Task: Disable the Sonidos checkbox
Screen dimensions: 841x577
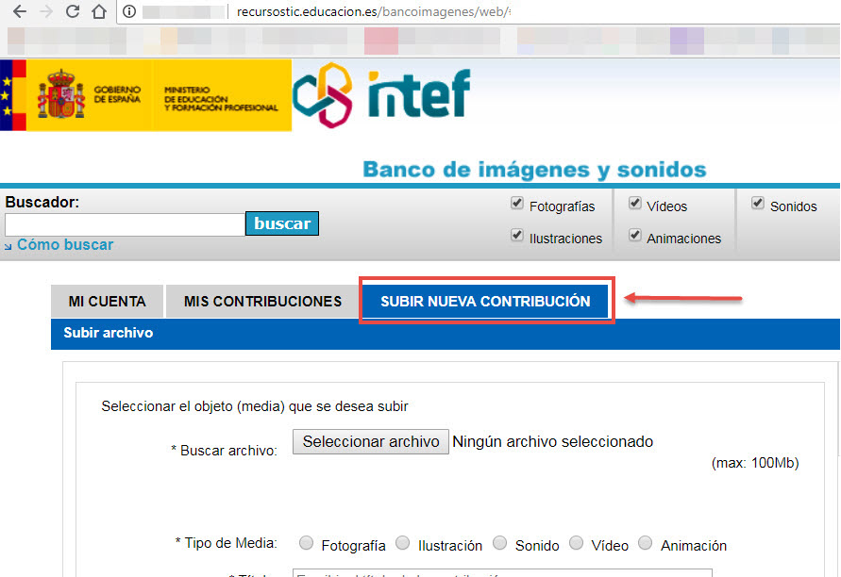Action: pyautogui.click(x=758, y=202)
